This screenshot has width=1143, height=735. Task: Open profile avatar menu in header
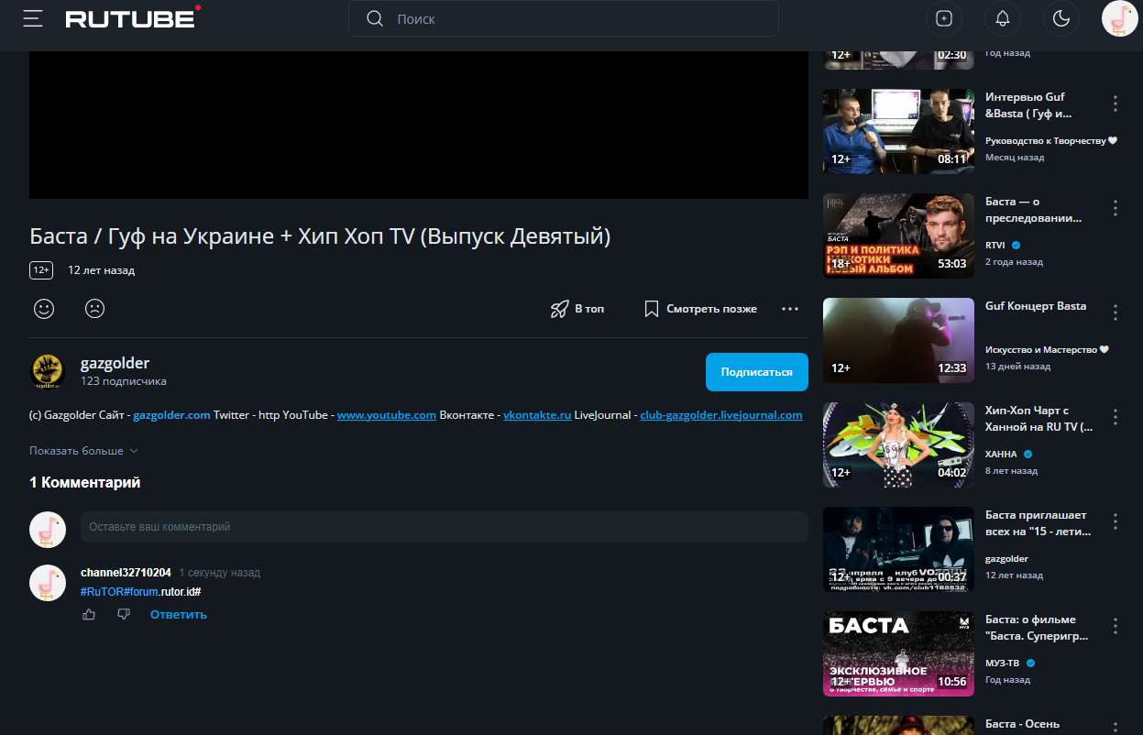pyautogui.click(x=1119, y=18)
